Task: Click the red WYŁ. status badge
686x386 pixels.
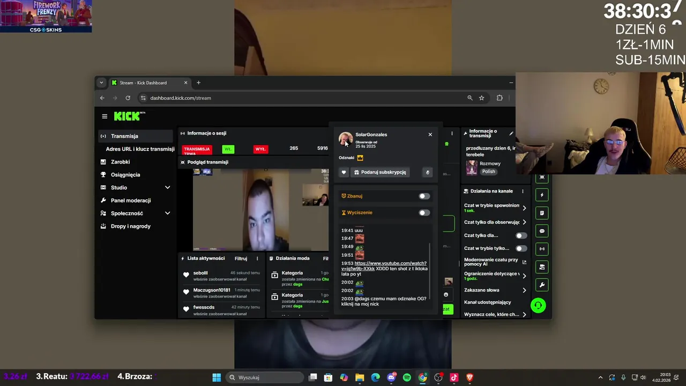Action: (260, 149)
